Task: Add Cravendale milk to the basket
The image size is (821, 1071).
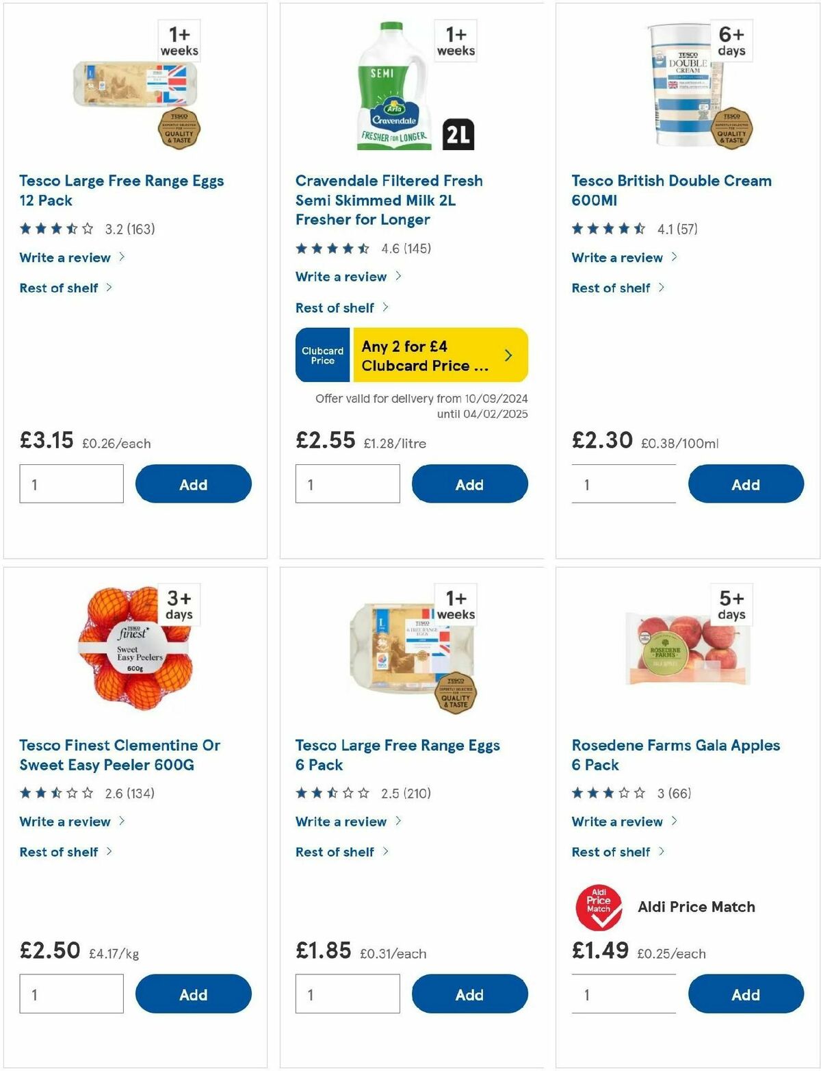Action: (469, 483)
